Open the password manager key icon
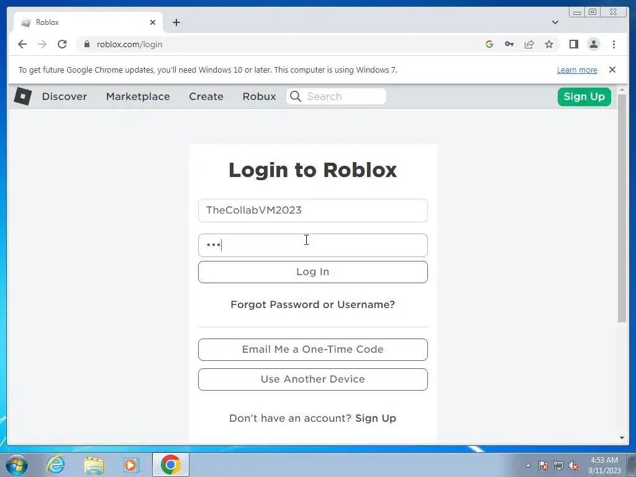Screen dimensions: 636x477 click(x=509, y=44)
